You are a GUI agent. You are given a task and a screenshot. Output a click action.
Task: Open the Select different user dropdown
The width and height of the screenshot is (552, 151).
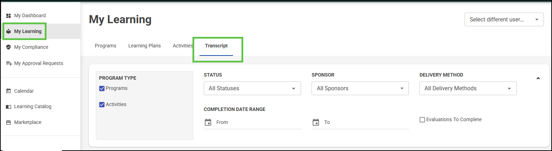click(x=504, y=20)
